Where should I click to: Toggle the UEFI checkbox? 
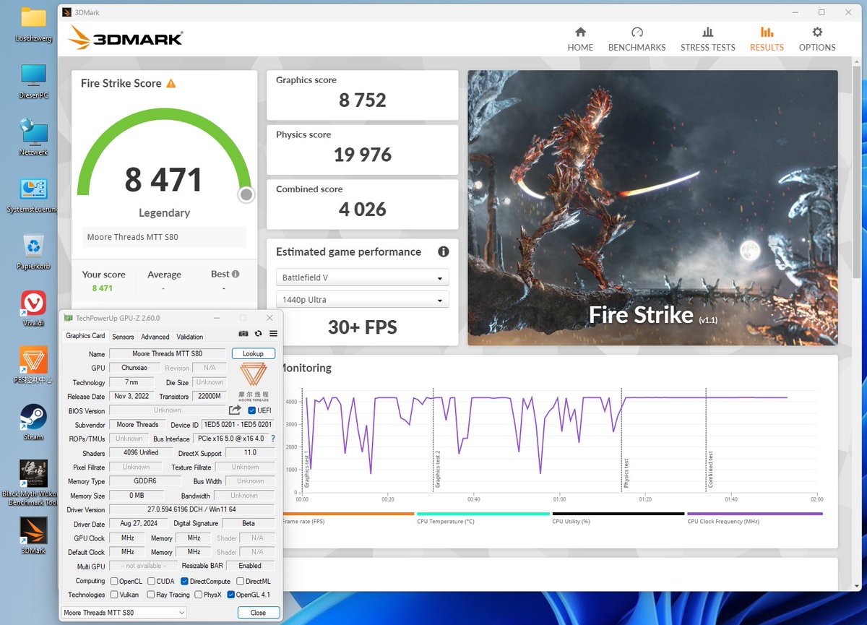(x=251, y=410)
